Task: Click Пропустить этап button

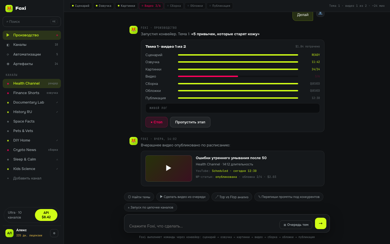Action: tap(190, 122)
